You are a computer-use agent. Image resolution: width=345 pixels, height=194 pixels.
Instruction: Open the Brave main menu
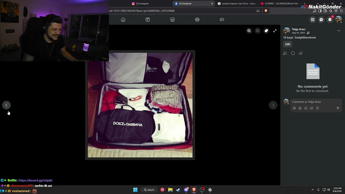click(x=341, y=11)
